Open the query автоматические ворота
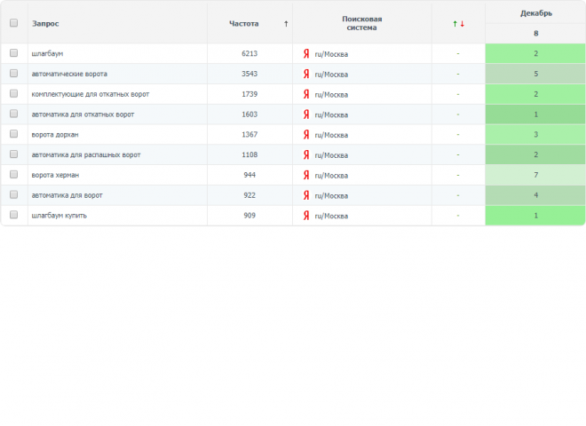The width and height of the screenshot is (586, 426). tap(69, 74)
